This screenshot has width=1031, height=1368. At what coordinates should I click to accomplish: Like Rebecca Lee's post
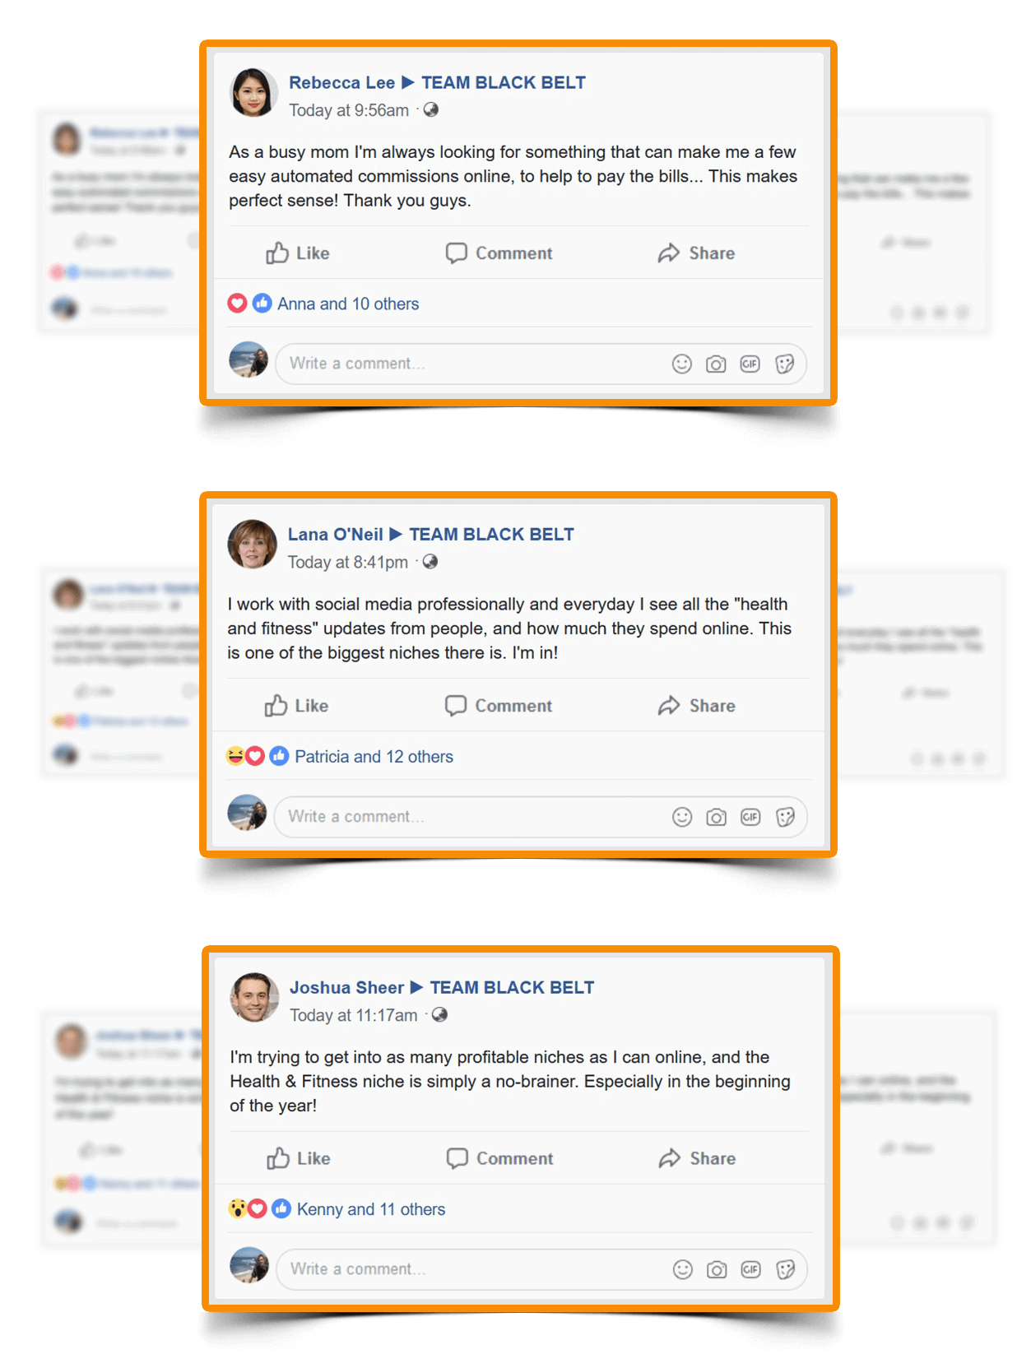(297, 253)
